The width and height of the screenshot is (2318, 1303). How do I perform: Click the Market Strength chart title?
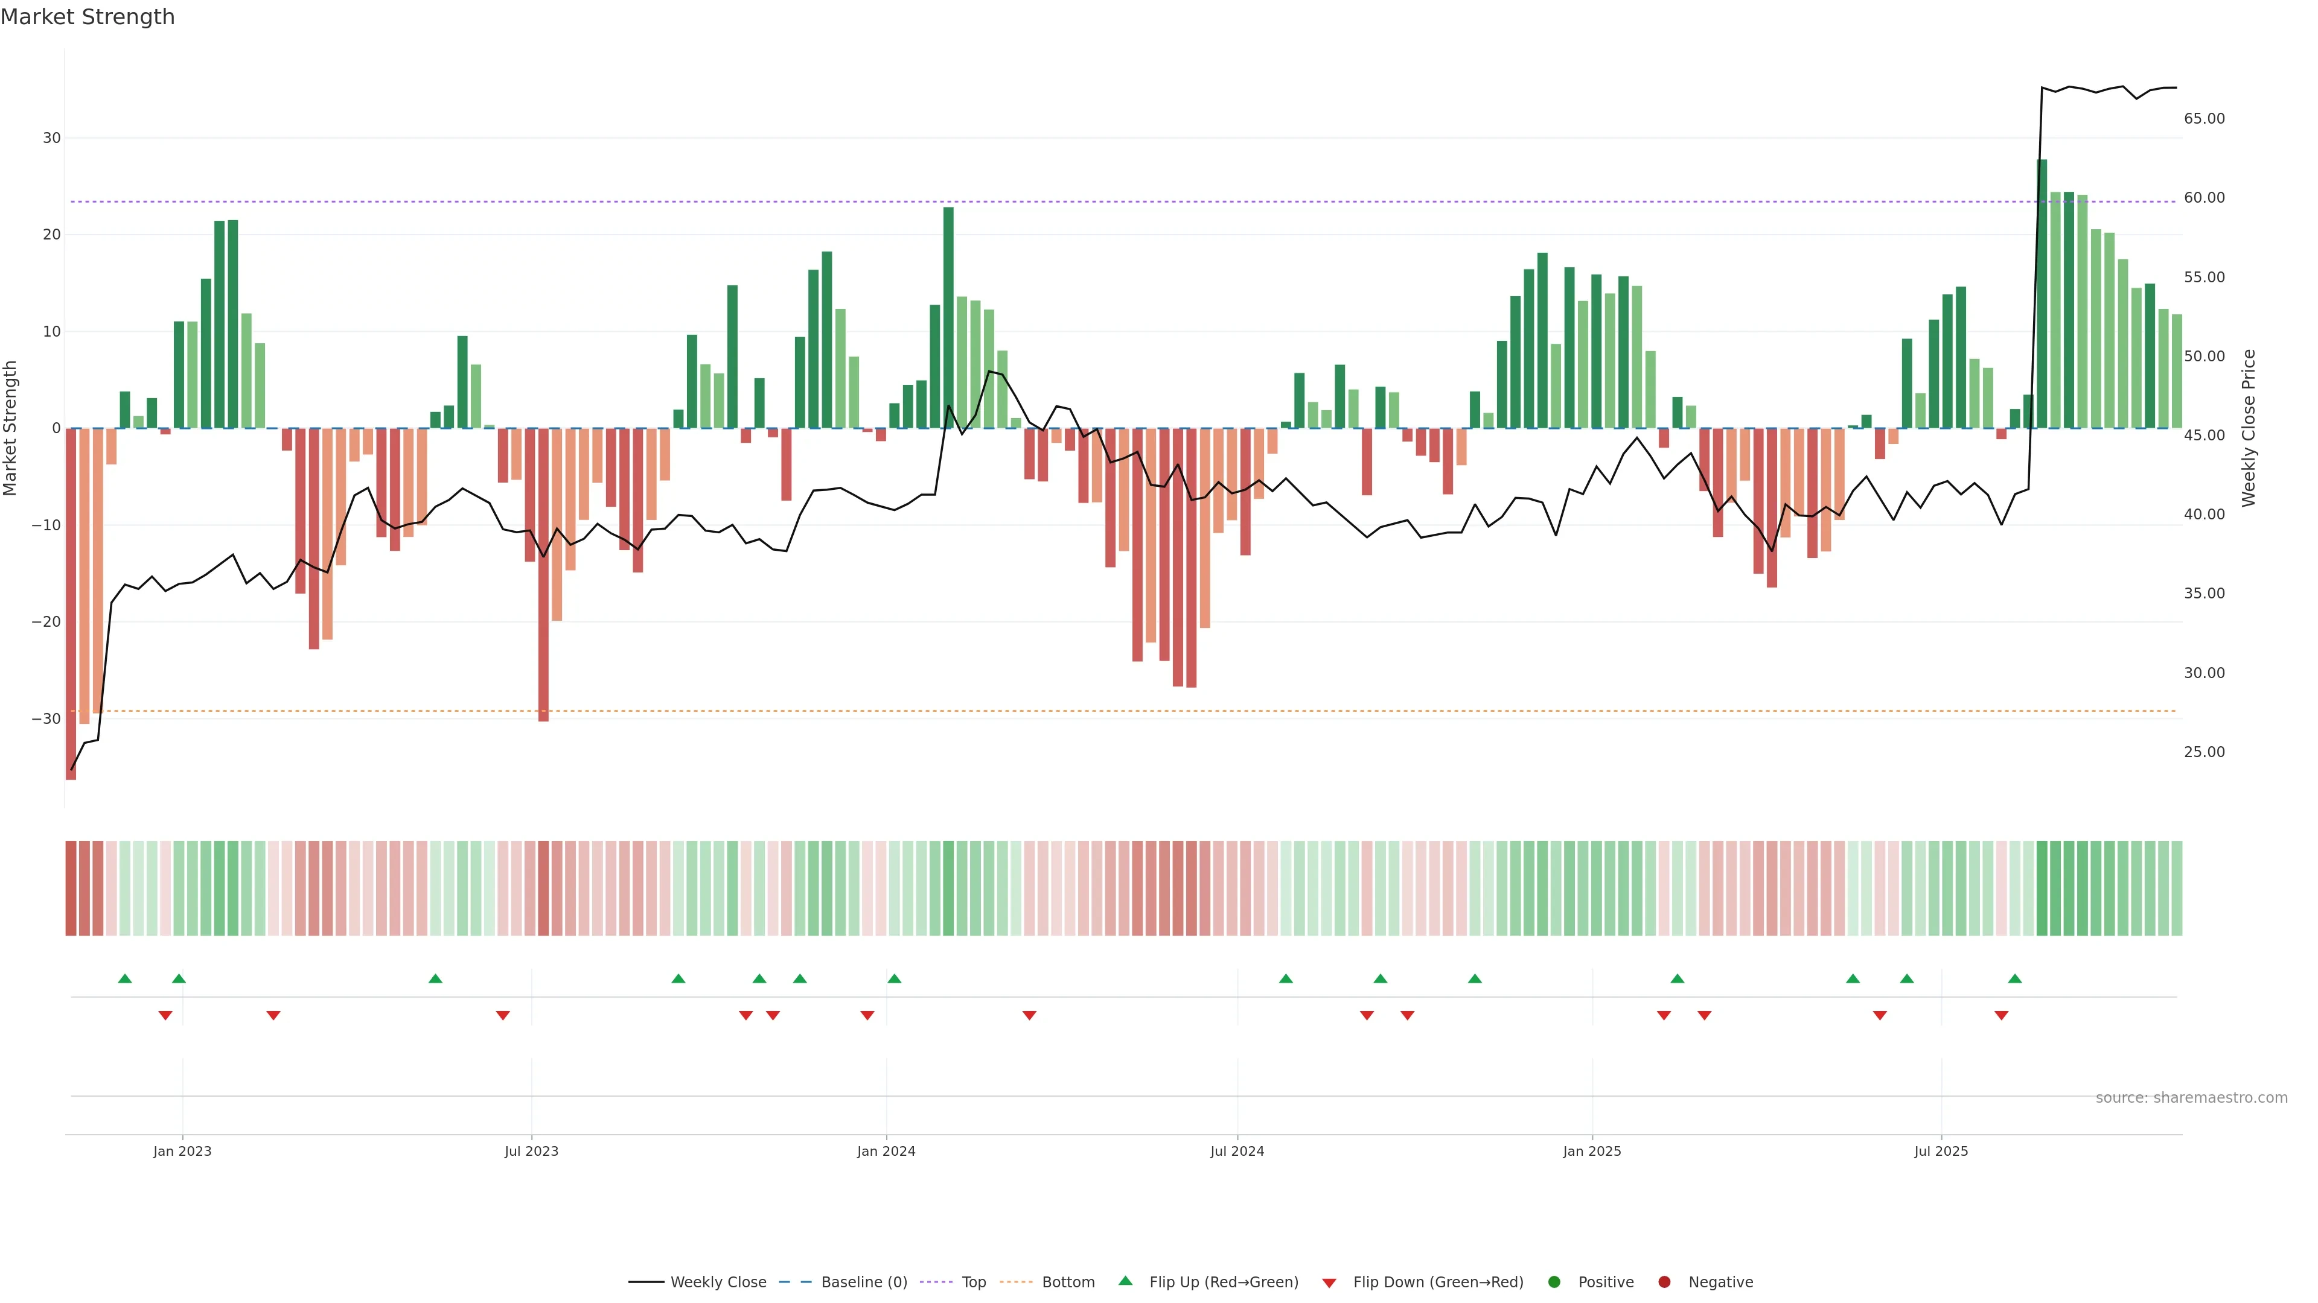88,17
